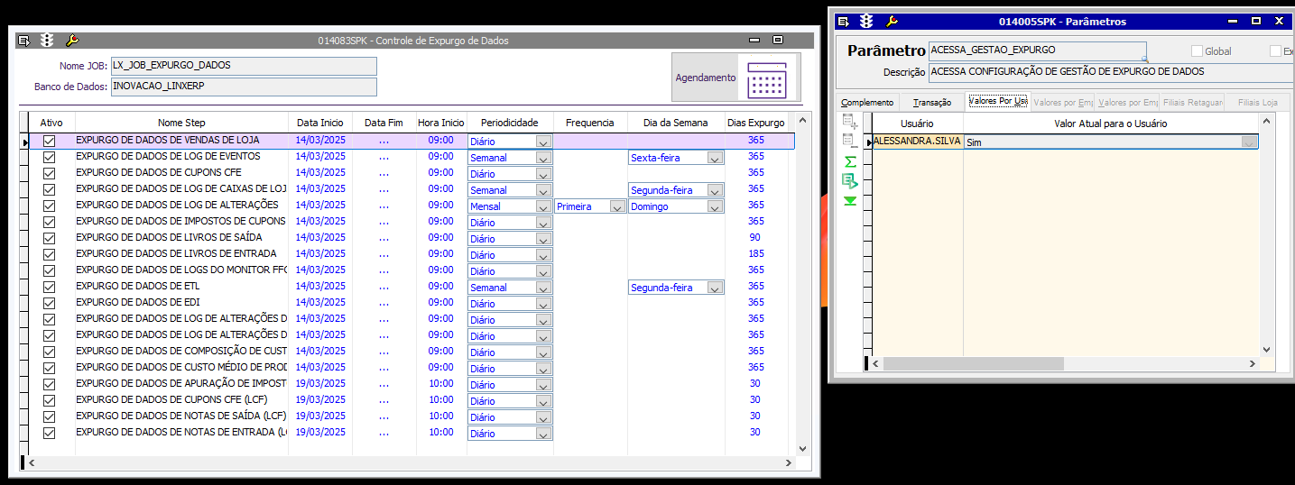Screen dimensions: 1295x485
Task: Click the Parâmetro field ACESSA_GESTAO_EXPURGO
Action: tap(1038, 50)
